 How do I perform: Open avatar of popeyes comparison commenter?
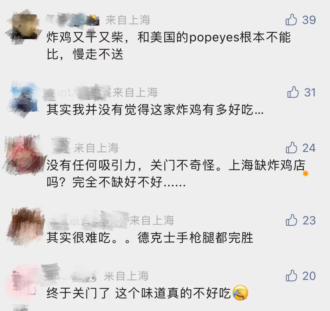(x=24, y=27)
